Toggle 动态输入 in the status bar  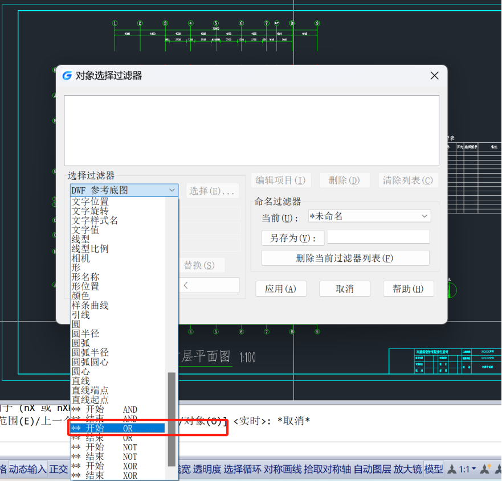[x=27, y=470]
